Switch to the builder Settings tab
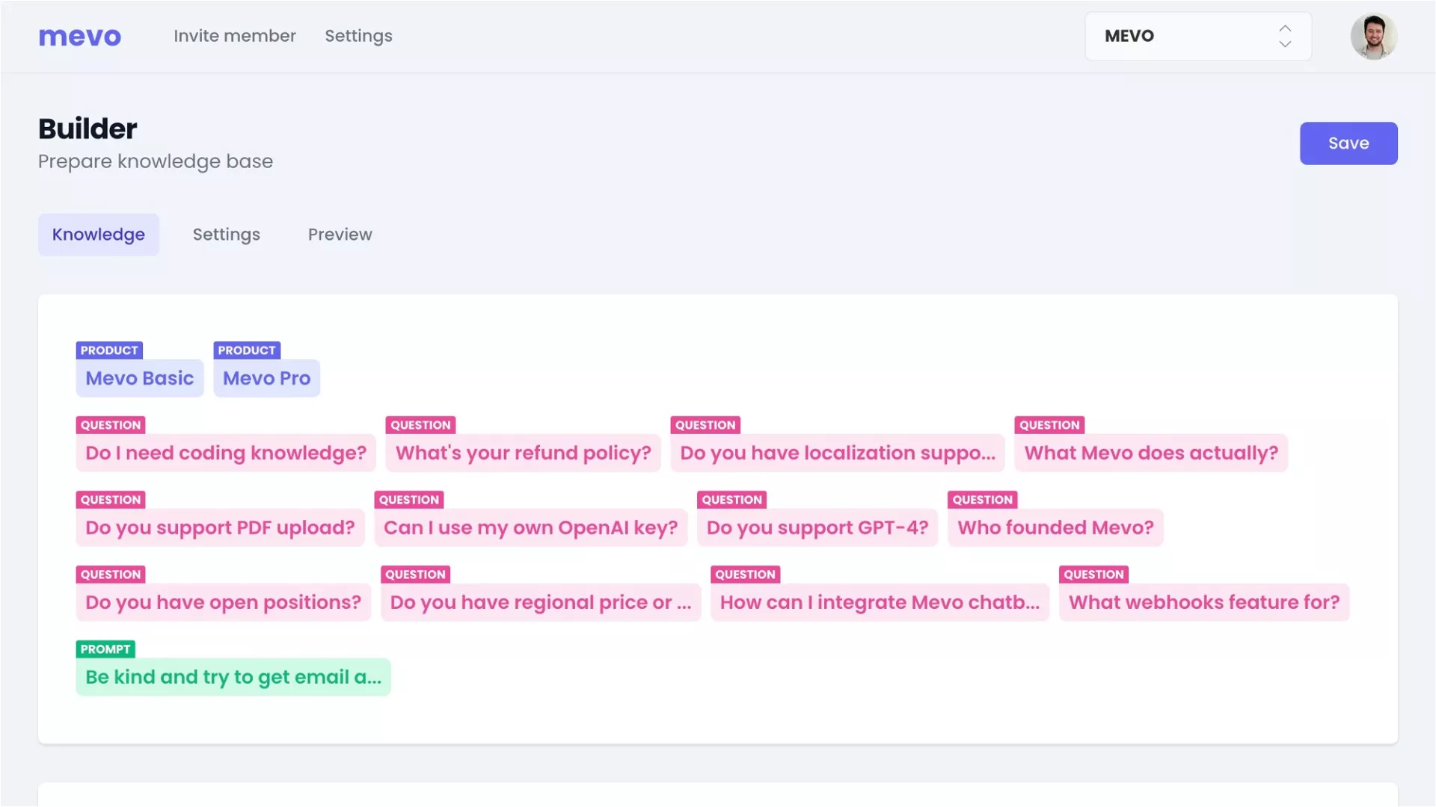1436x807 pixels. [x=226, y=235]
